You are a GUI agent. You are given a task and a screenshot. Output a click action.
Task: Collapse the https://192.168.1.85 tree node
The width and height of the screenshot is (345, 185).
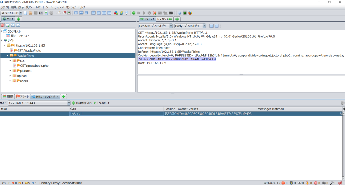click(5, 45)
